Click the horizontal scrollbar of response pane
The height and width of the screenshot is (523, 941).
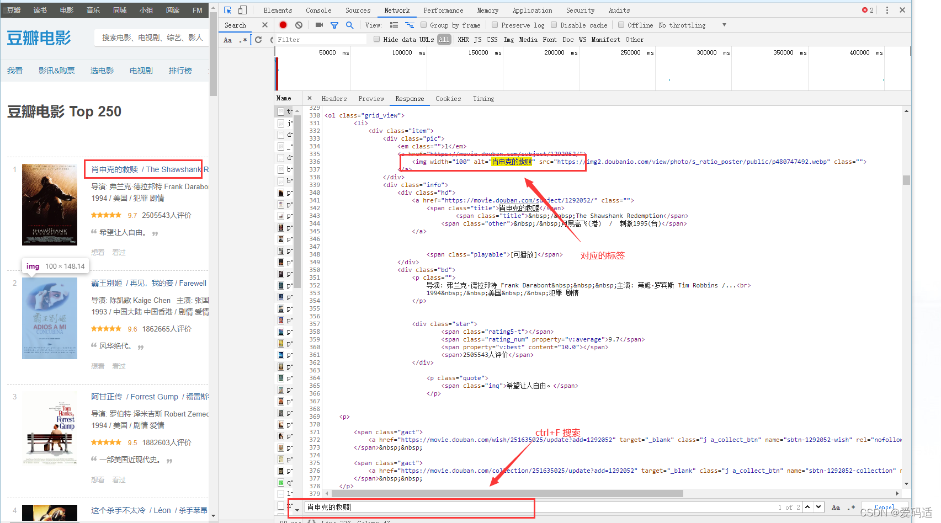tap(507, 493)
